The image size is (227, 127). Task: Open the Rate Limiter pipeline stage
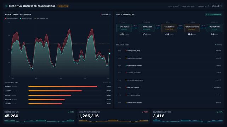[x=169, y=28]
